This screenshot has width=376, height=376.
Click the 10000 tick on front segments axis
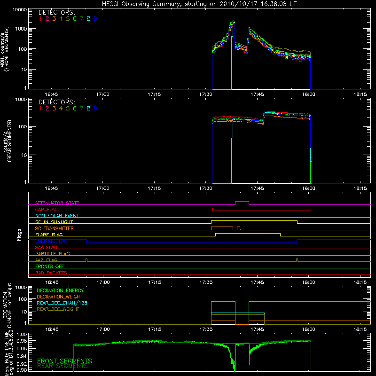click(20, 9)
